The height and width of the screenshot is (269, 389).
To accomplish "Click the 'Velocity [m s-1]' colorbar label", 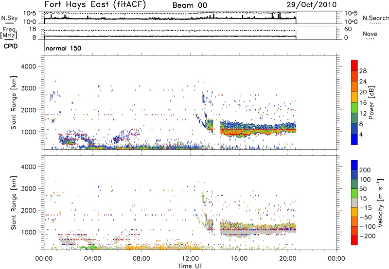I will (x=380, y=202).
